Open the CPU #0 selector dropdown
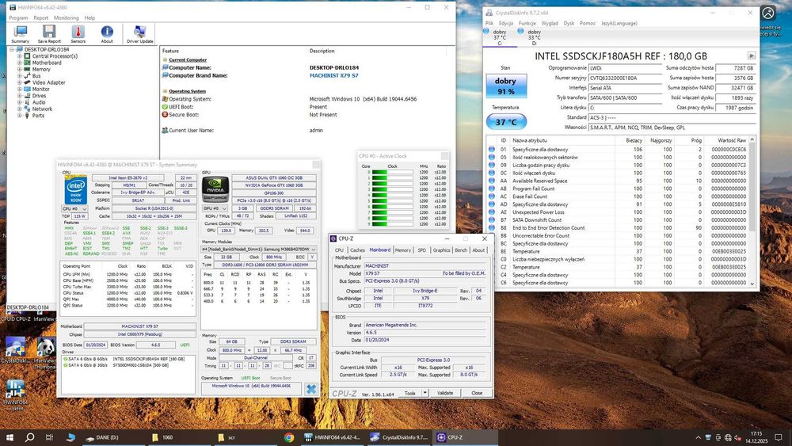This screenshot has height=446, width=792. [74, 208]
